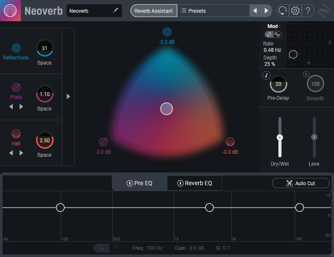Select the sine wave Mod shape
334x257 pixels.
(x=277, y=34)
